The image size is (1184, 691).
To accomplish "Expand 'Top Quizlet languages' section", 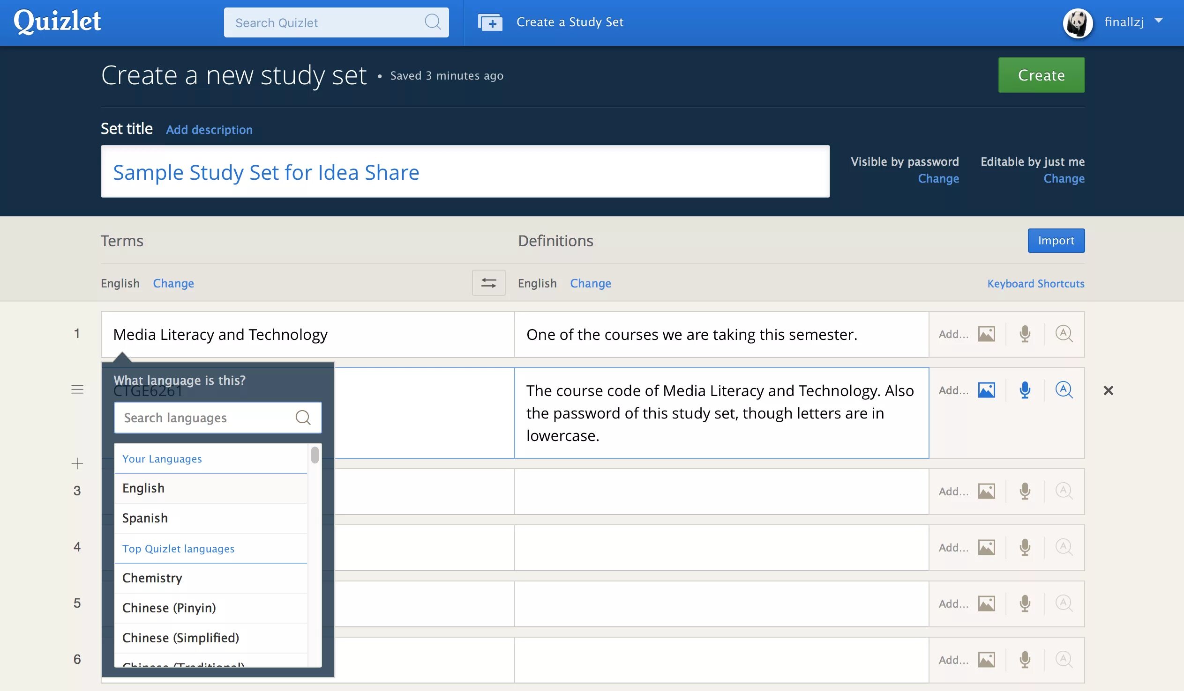I will 178,547.
